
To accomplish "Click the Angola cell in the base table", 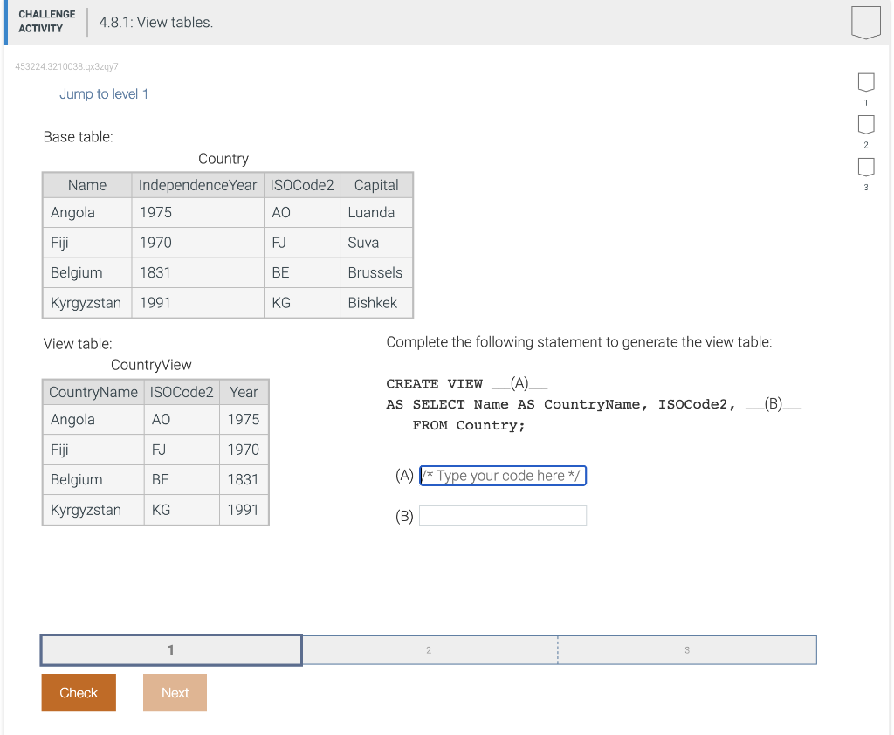I will pyautogui.click(x=72, y=212).
